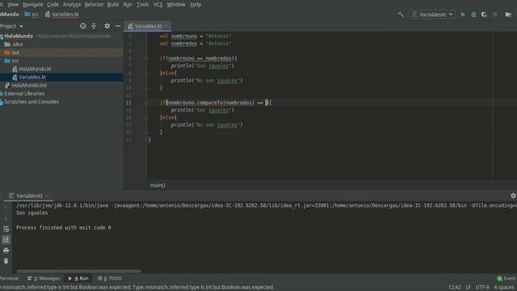517x291 pixels.
Task: Click the horizontal scrollbar of the Run console
Action: click(78, 272)
